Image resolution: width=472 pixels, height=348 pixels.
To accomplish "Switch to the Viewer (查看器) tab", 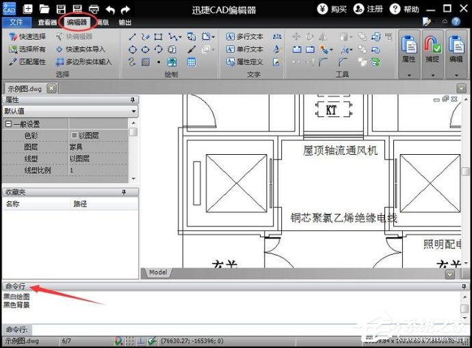I will click(46, 22).
